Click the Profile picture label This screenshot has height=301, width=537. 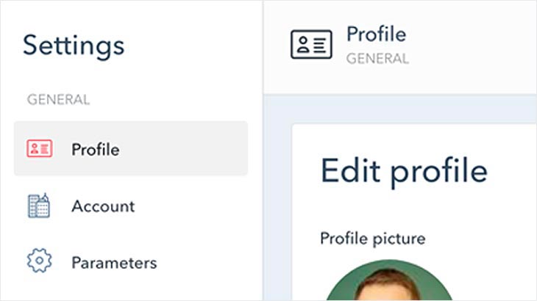click(x=373, y=239)
